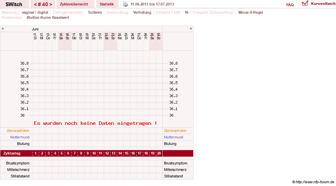
Task: Click the Mittelschmerz label on right
Action: [x=175, y=170]
